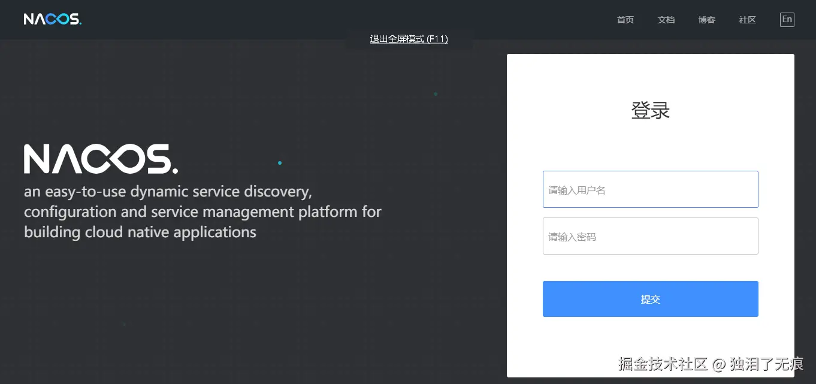Focus the 请输入用户名 username field
The height and width of the screenshot is (384, 816).
click(651, 189)
